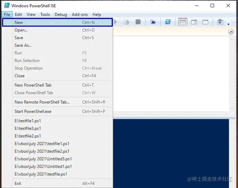The width and height of the screenshot is (238, 188).
Task: Choose Exit from the File menu
Action: [x=58, y=183]
